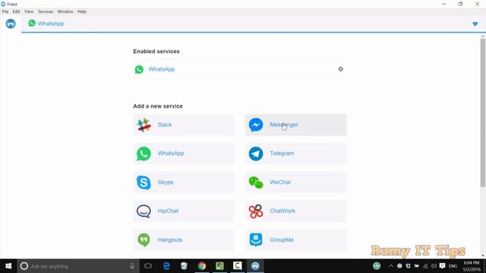Open the Services menu
Image resolution: width=486 pixels, height=273 pixels.
coord(46,11)
